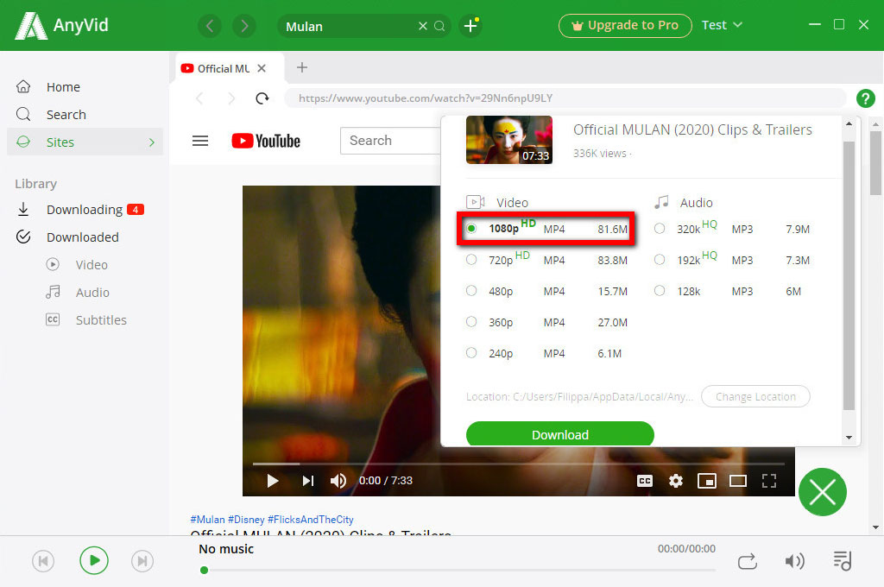The height and width of the screenshot is (587, 884).
Task: Reload the YouTube page
Action: 262,98
